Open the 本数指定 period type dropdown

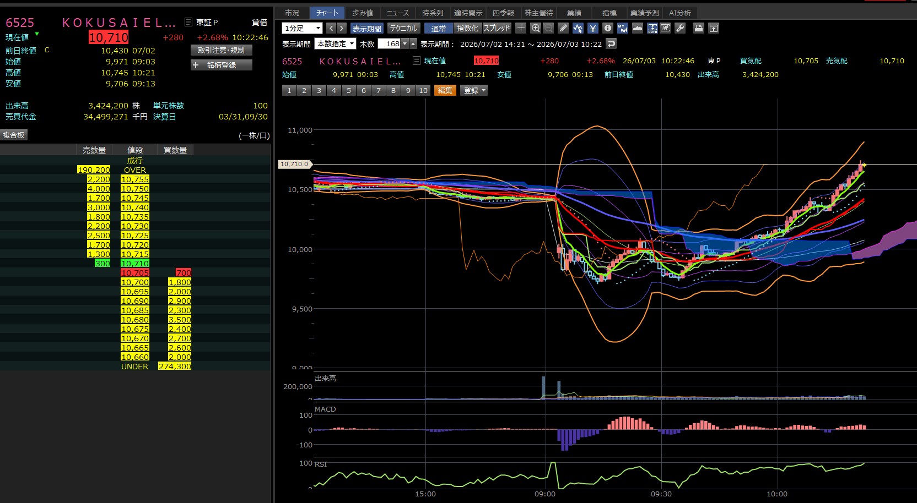click(336, 43)
